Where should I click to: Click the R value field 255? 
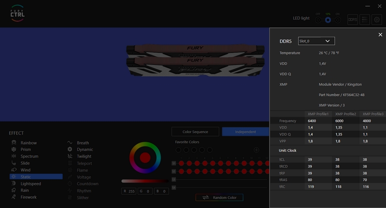coord(129,191)
